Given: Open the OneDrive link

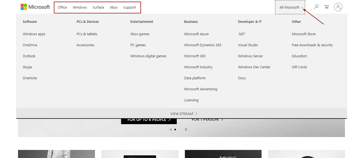Looking at the screenshot, I should (x=30, y=45).
